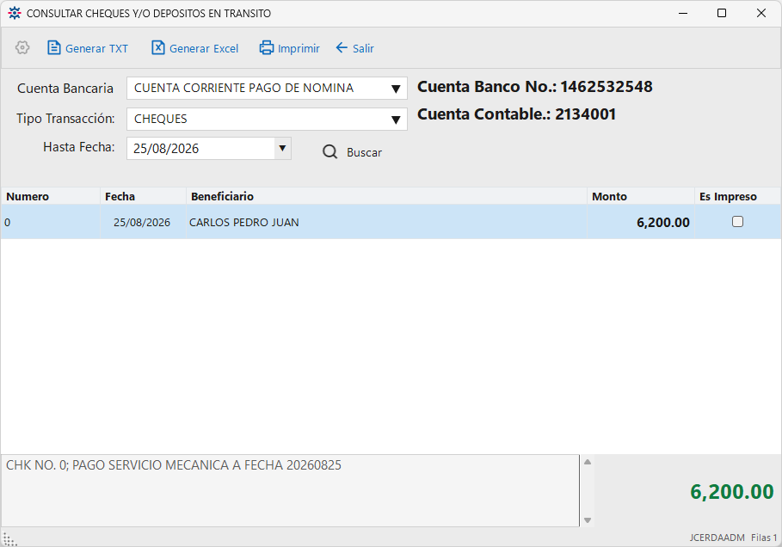Click the Generar TXT document icon
The width and height of the screenshot is (782, 547).
tap(53, 48)
